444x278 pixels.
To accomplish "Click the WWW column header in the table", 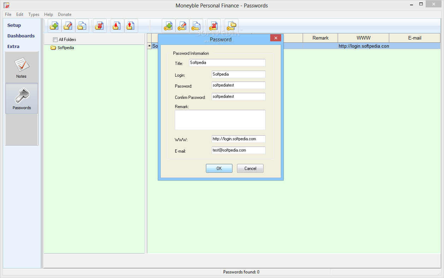I will 363,38.
